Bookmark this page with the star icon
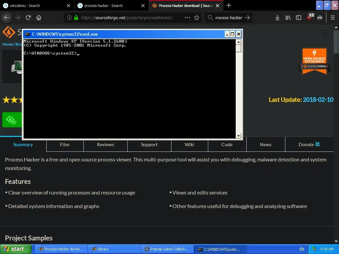Viewport: 339px width, 254px height. (x=197, y=18)
